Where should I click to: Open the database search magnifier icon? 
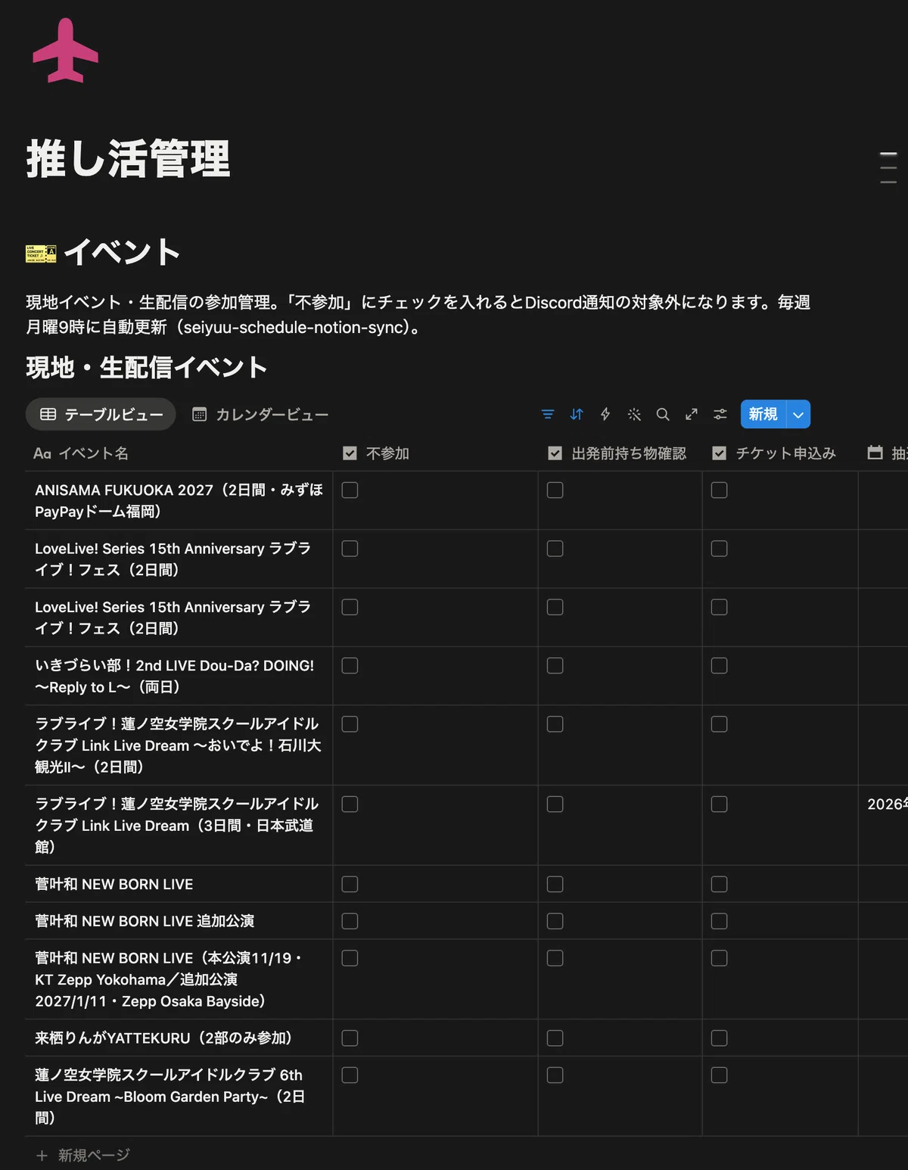click(663, 414)
